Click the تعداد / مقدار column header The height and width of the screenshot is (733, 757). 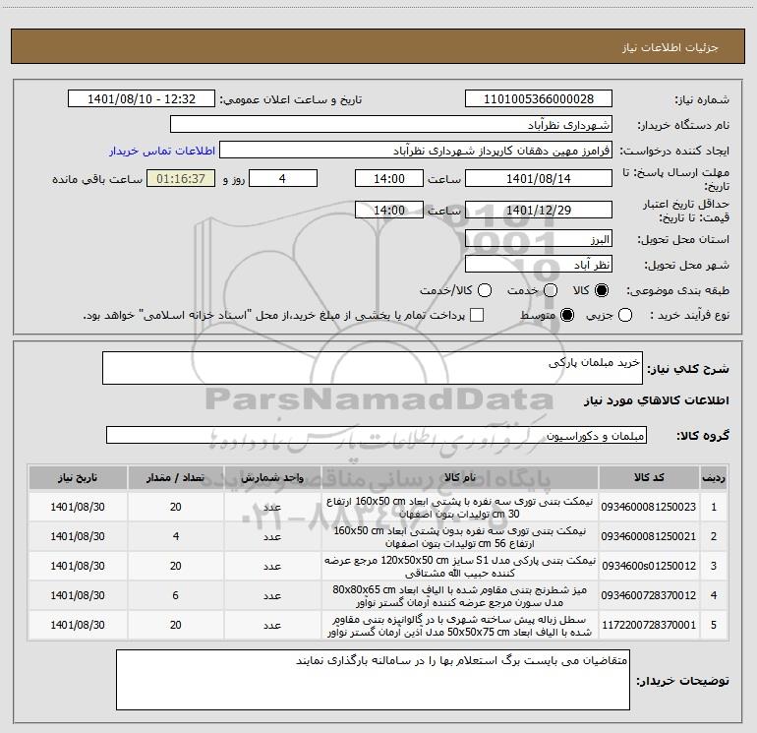click(175, 477)
